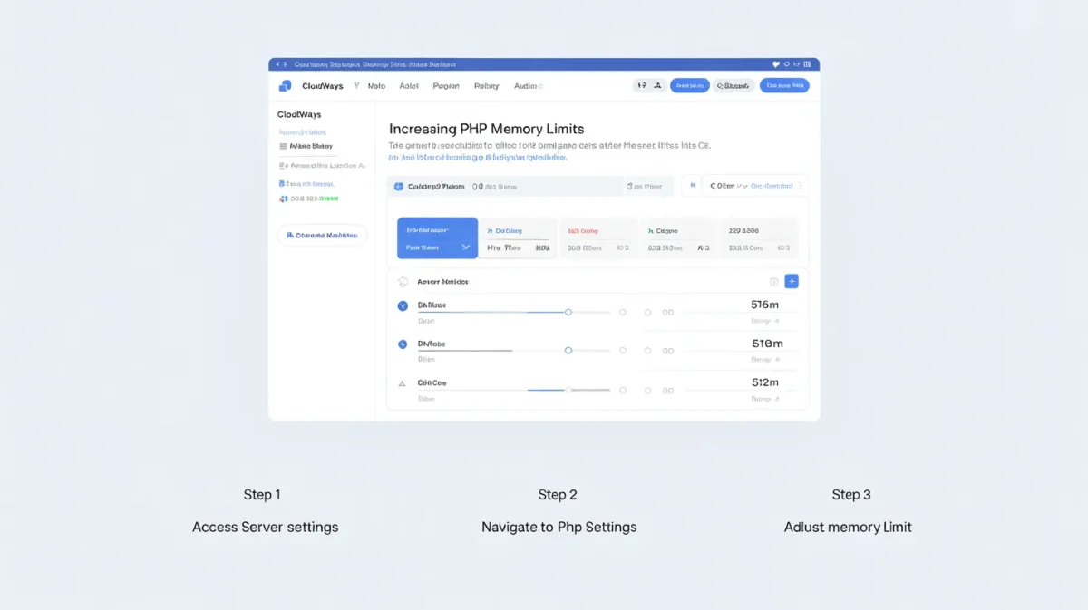Open the Pegan navigation item

coord(446,86)
